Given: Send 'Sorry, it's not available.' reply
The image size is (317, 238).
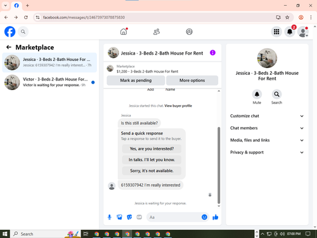Looking at the screenshot, I should 152,171.
